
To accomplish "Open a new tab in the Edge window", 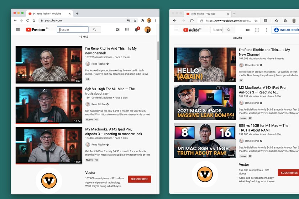I will click(234, 14).
